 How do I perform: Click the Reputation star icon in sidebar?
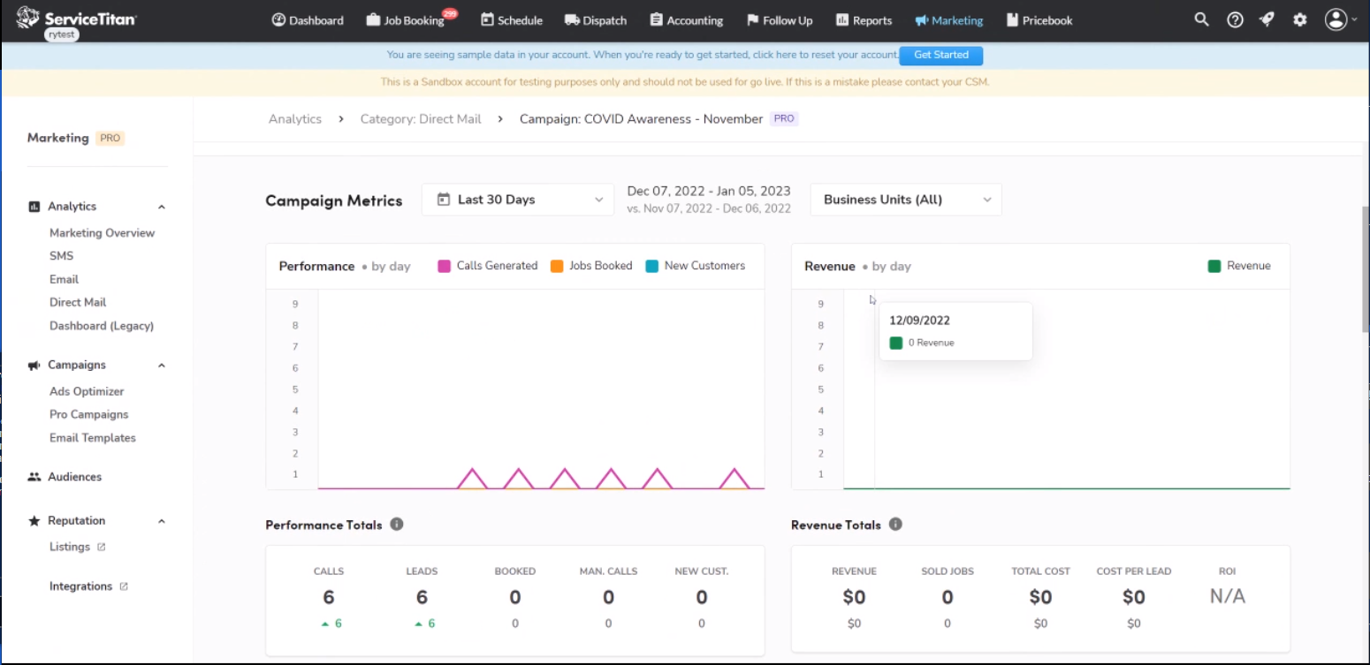click(x=34, y=521)
